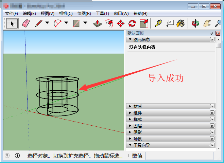This screenshot has width=224, height=163.
Task: Close the 组件 panel with its X
Action: (x=212, y=113)
